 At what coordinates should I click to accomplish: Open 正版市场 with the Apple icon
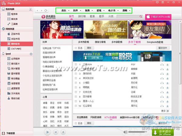[14, 34]
